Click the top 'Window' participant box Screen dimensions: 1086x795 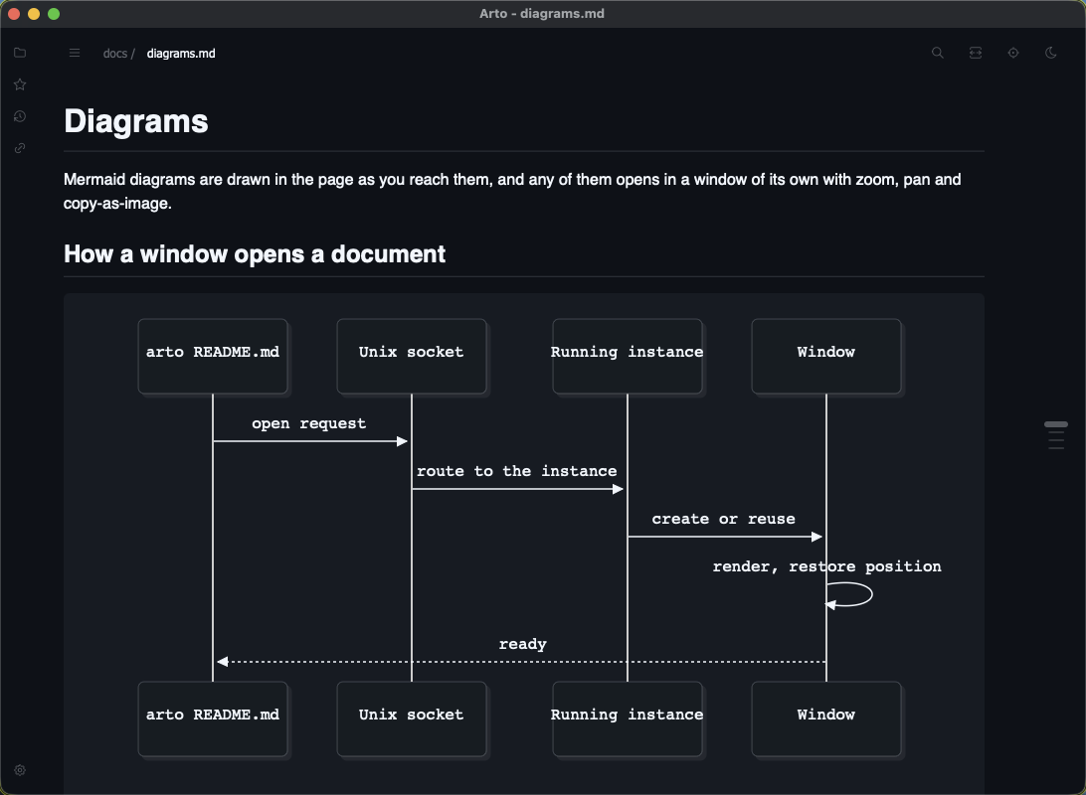[826, 357]
